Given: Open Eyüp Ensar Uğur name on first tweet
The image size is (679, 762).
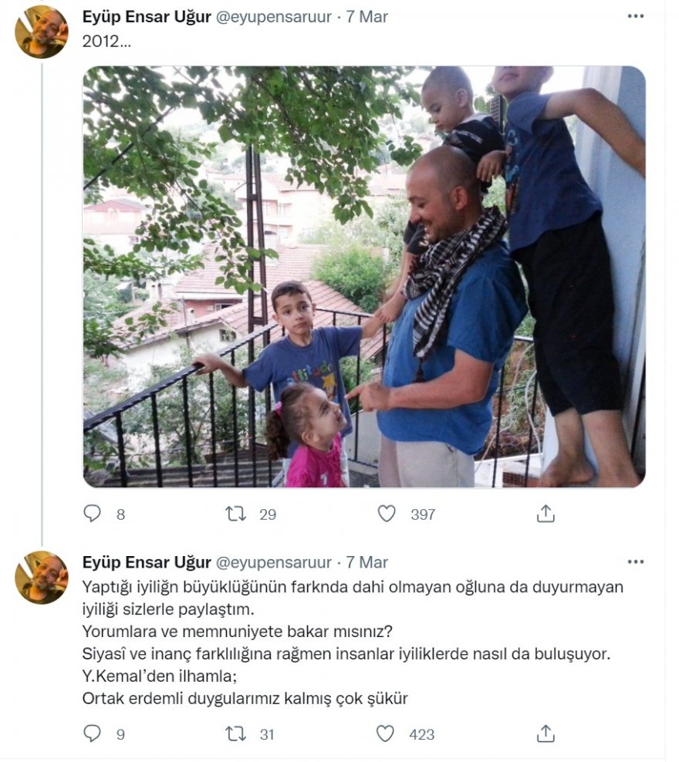Looking at the screenshot, I should (x=147, y=16).
